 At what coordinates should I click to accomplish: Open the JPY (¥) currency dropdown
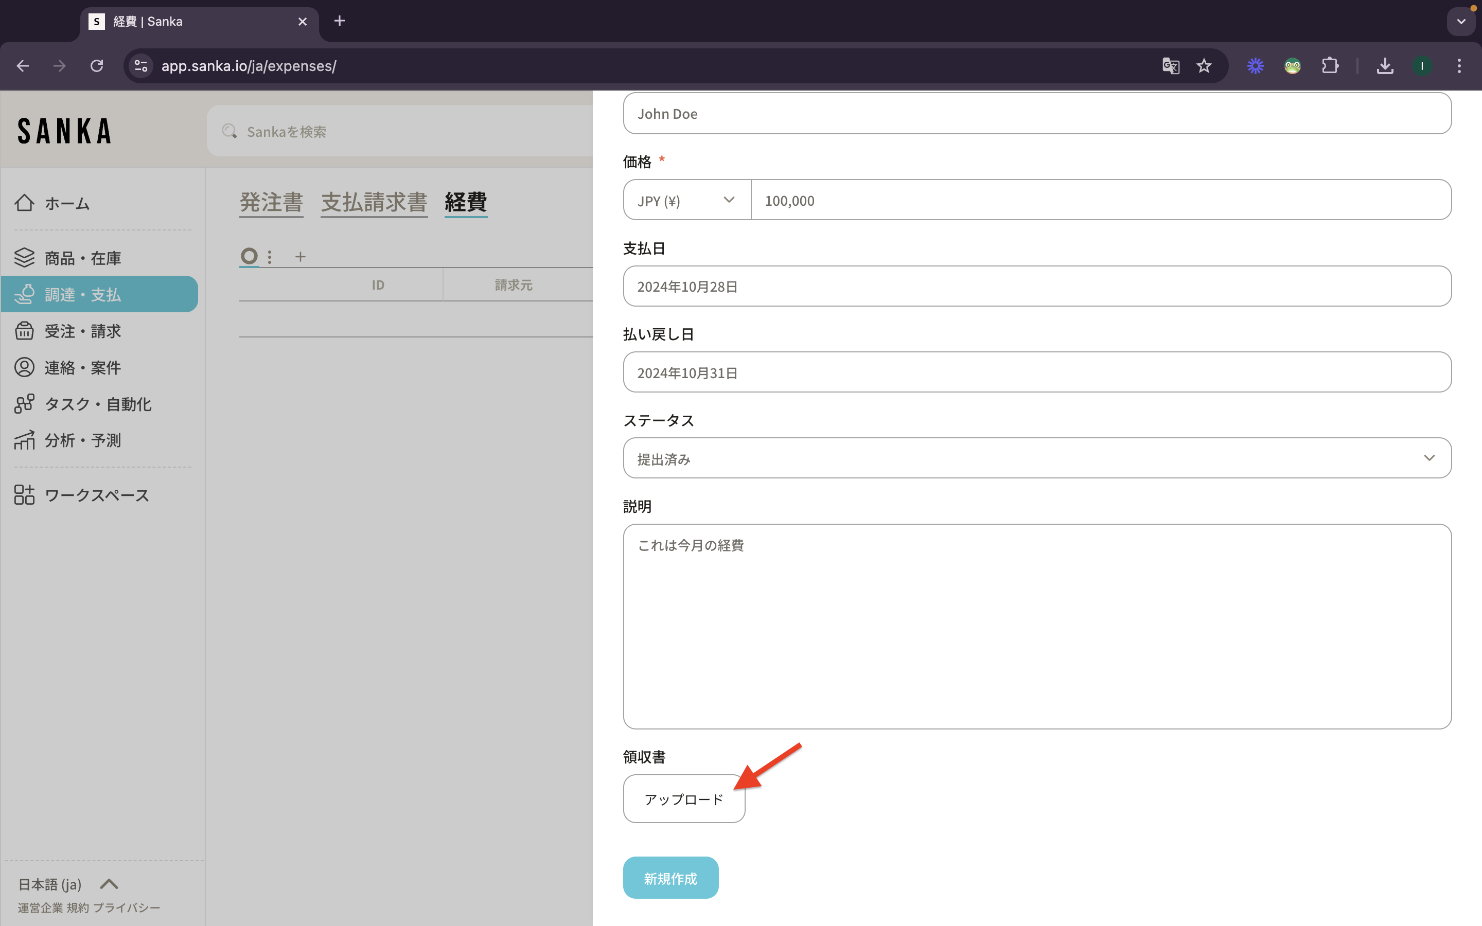686,200
